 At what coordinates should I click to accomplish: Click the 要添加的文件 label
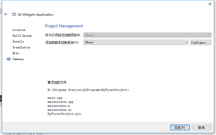click(x=57, y=82)
